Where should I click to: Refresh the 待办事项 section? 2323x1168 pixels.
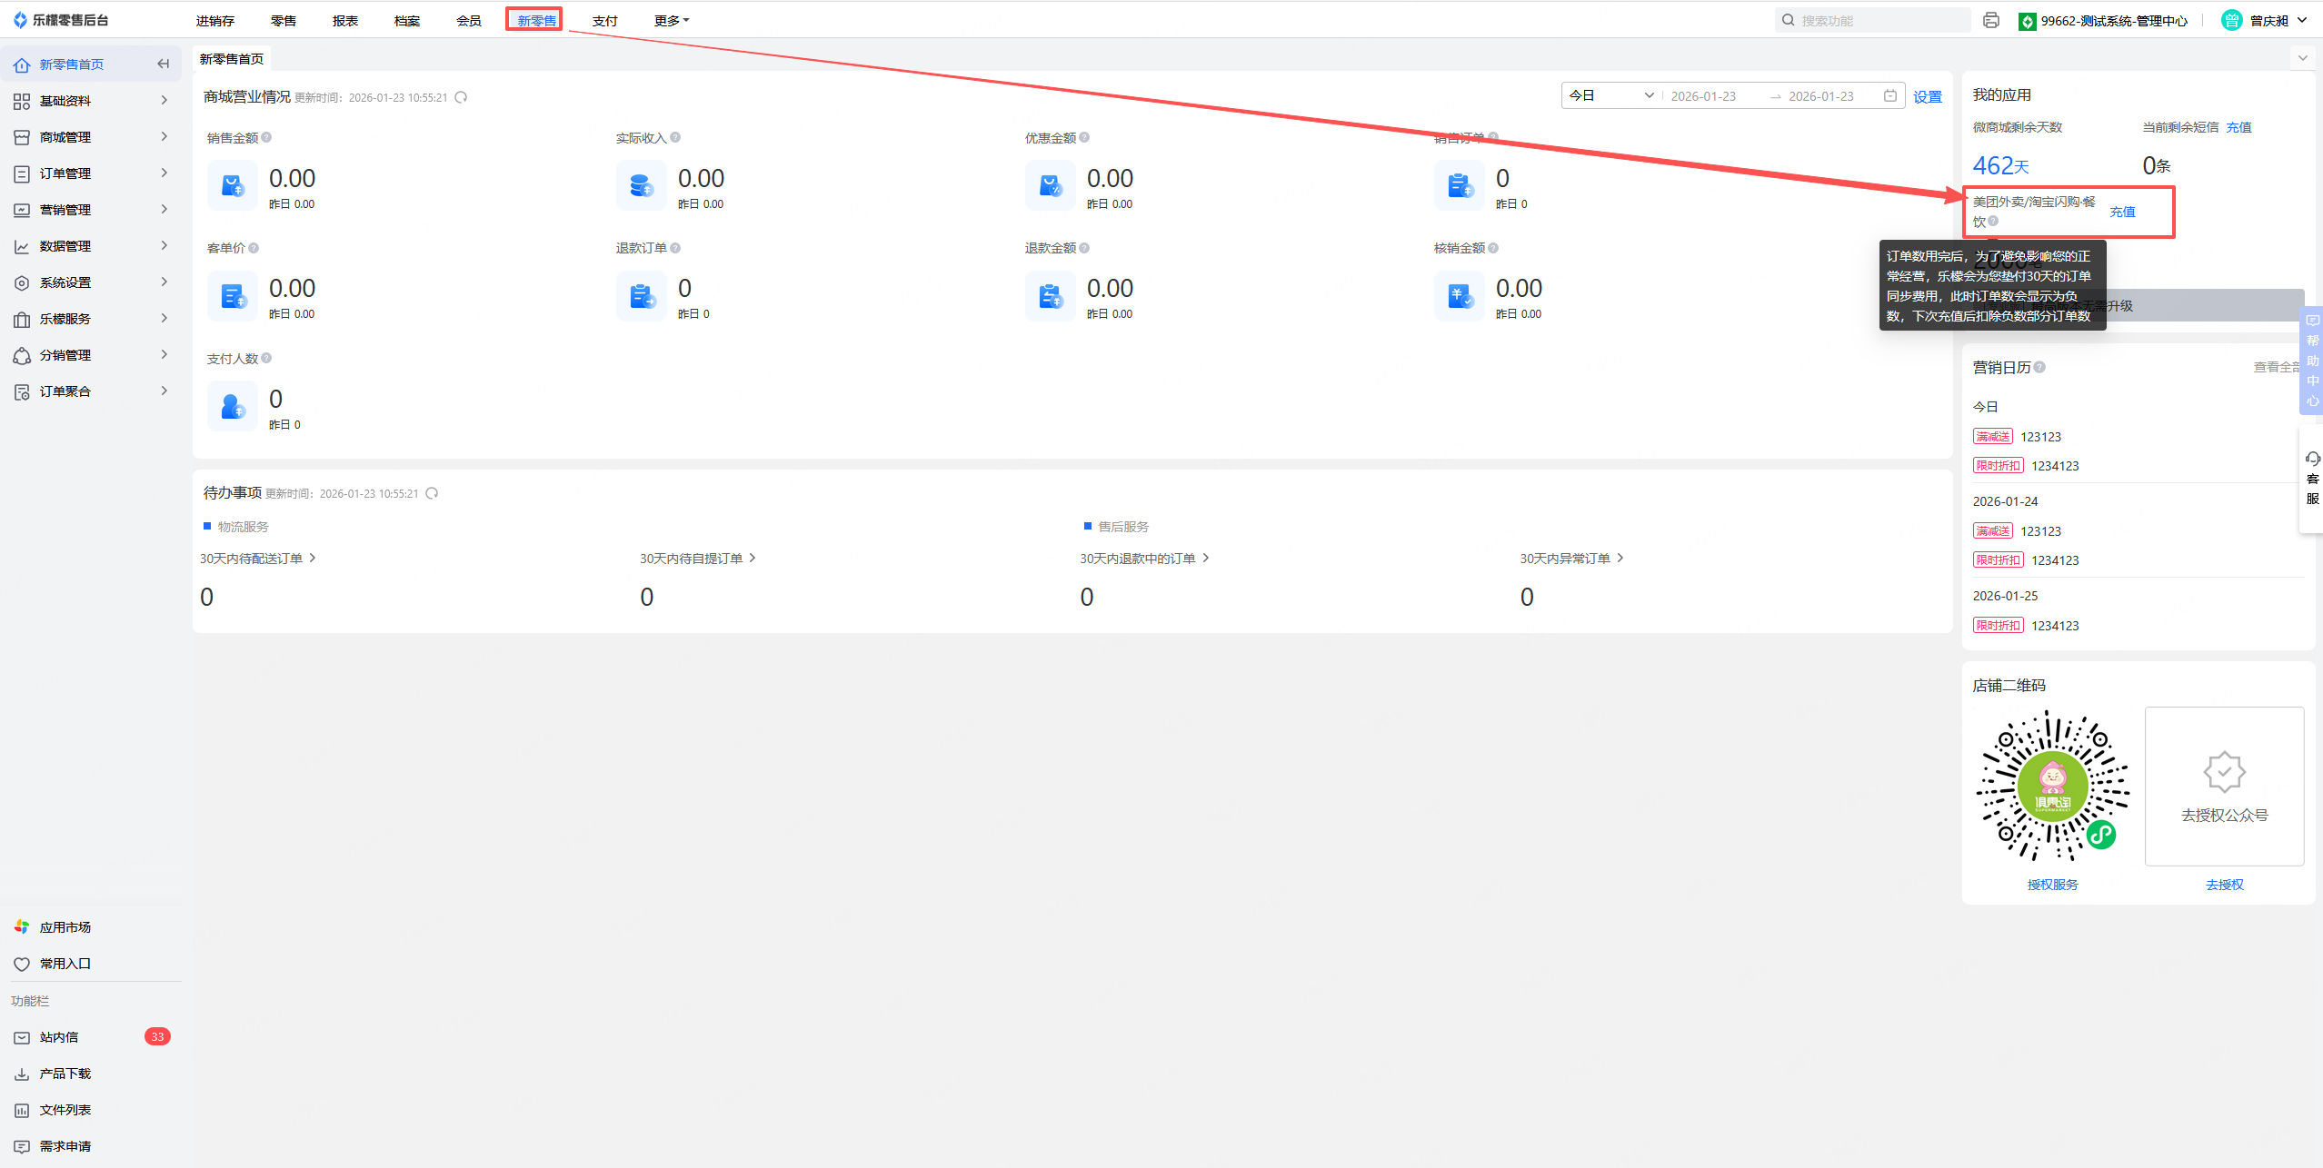pyautogui.click(x=433, y=493)
